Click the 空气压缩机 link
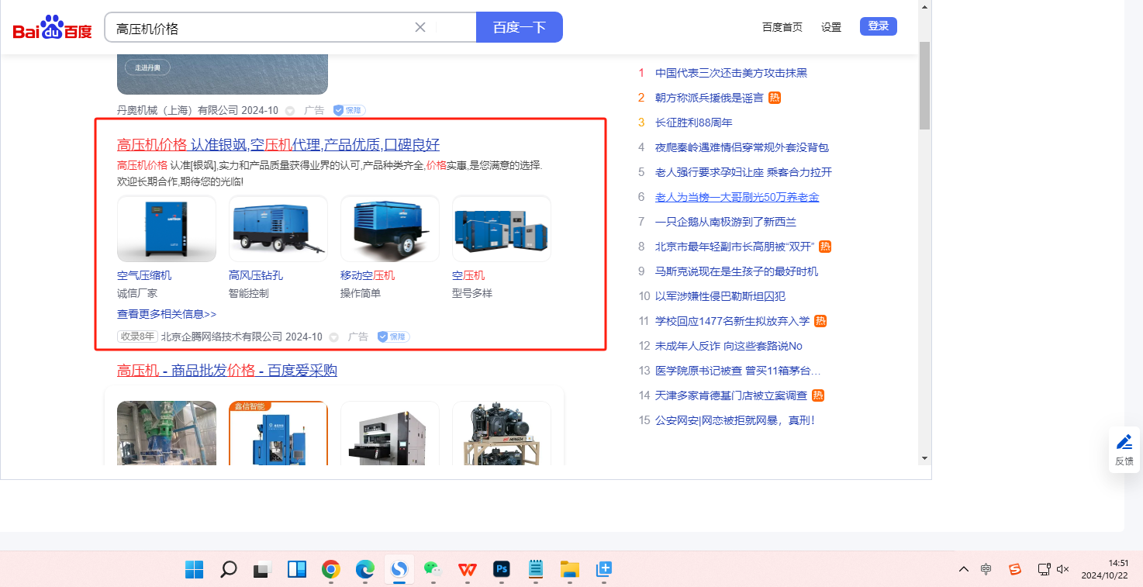 click(x=144, y=275)
